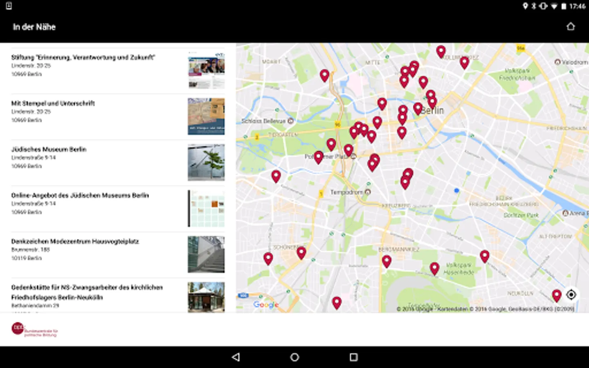
Task: Tap the Tempodrom map label
Action: tap(350, 192)
